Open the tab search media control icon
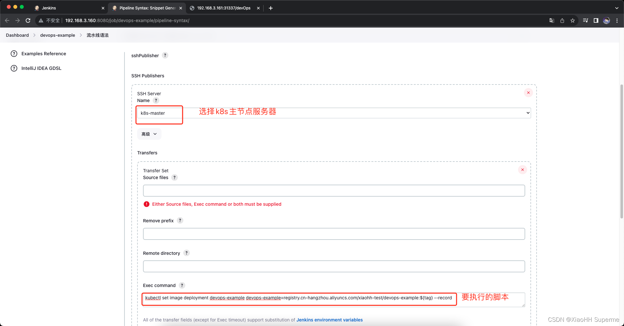 (x=586, y=20)
